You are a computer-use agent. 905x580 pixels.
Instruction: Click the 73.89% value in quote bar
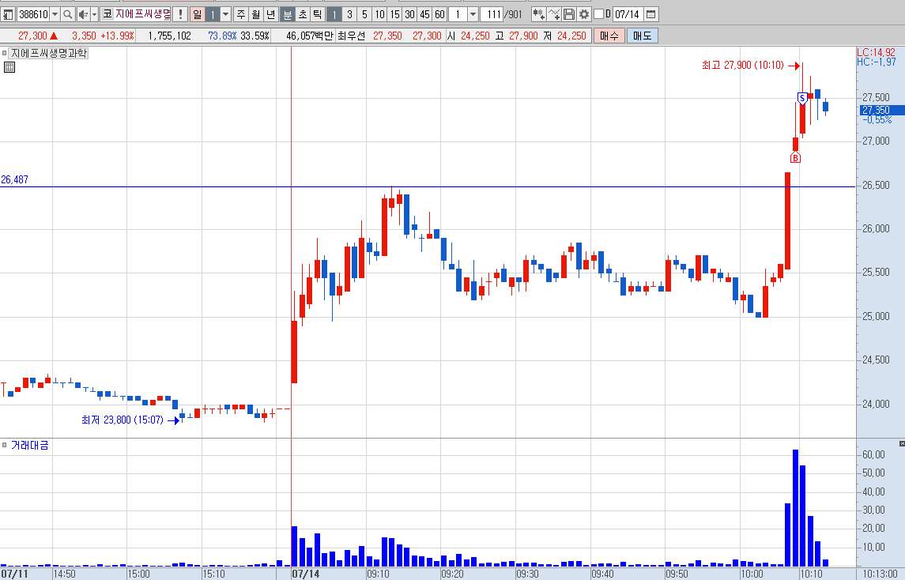pyautogui.click(x=222, y=36)
